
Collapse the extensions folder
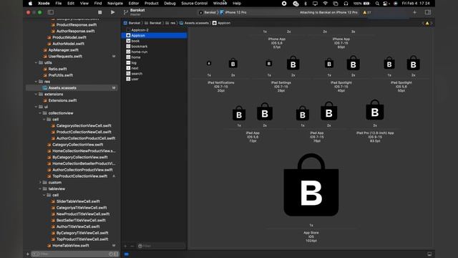pyautogui.click(x=36, y=94)
